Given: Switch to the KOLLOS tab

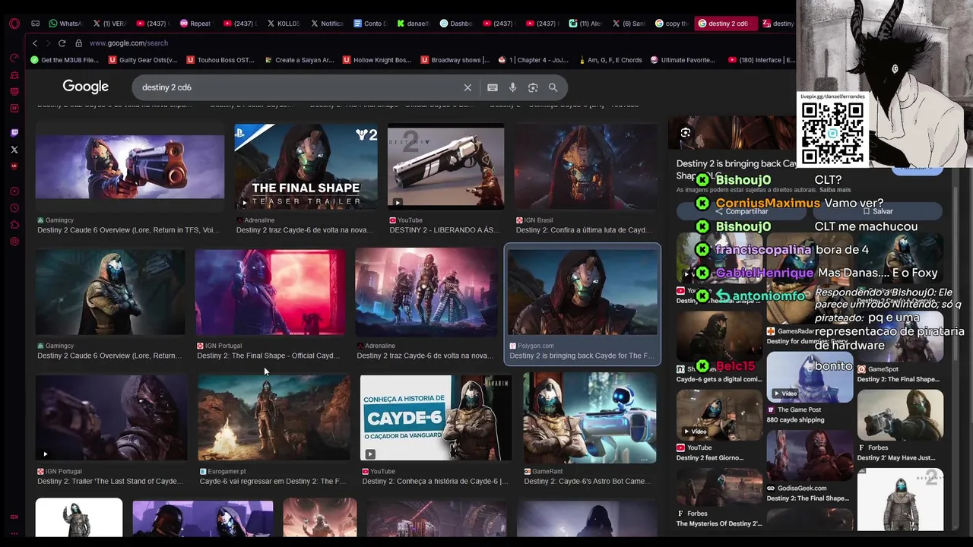Looking at the screenshot, I should tap(283, 24).
